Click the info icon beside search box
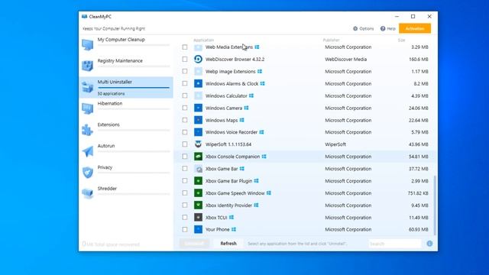The image size is (489, 275). click(x=429, y=244)
